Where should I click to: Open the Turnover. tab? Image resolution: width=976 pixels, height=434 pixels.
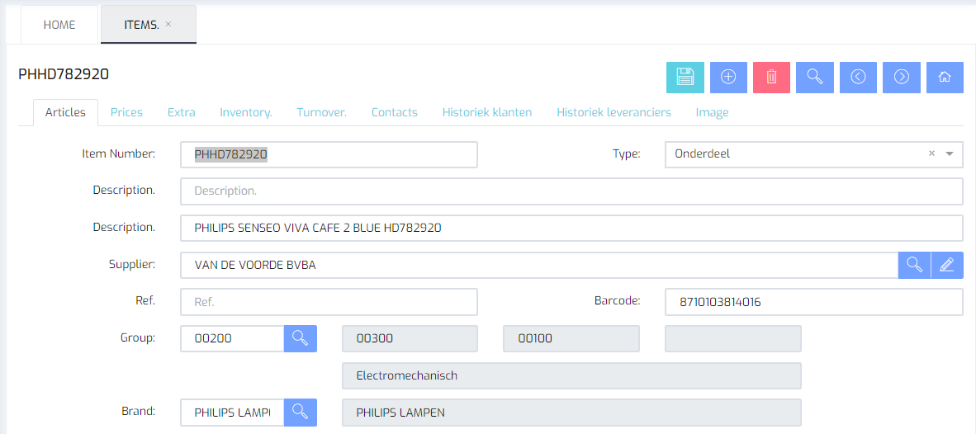322,112
